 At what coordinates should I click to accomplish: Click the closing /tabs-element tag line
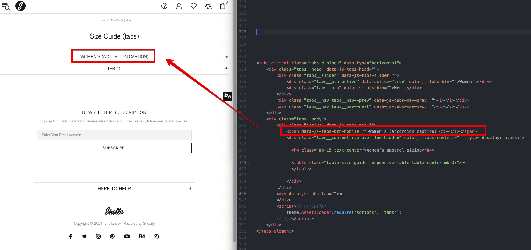[275, 231]
